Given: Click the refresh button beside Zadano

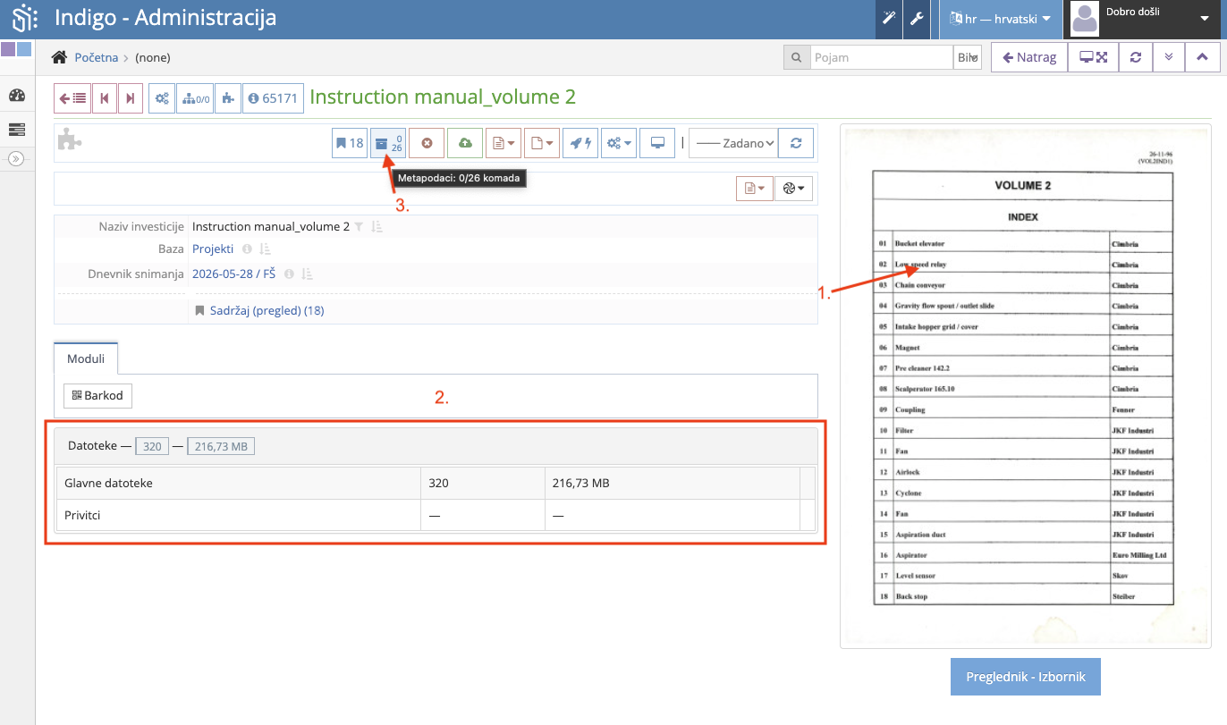Looking at the screenshot, I should click(796, 143).
